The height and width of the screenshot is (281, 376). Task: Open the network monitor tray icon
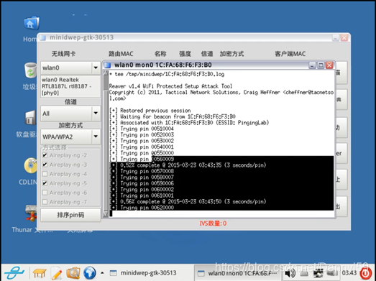coord(318,273)
